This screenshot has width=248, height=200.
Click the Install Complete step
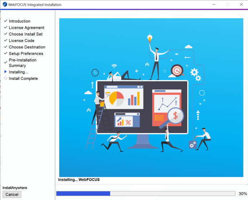(24, 79)
